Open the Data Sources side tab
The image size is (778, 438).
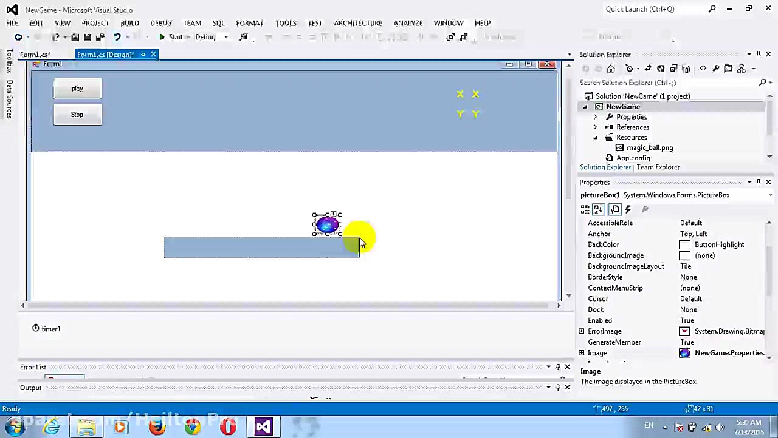(x=9, y=98)
